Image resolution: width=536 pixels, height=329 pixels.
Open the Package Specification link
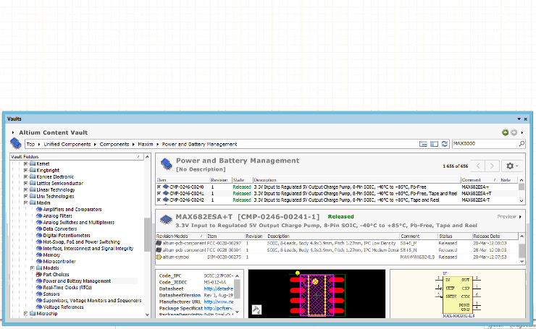pos(219,308)
